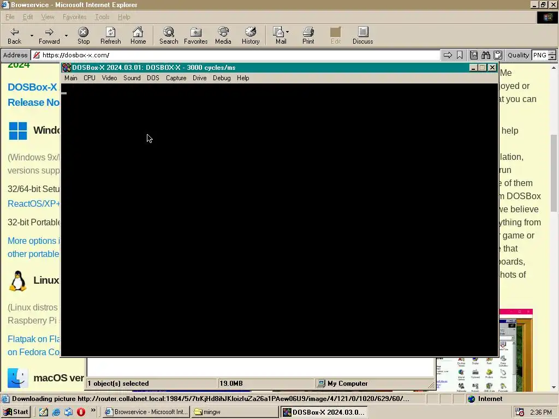The width and height of the screenshot is (559, 419).
Task: Open Internet Explorer from quick launch
Action: click(x=56, y=412)
